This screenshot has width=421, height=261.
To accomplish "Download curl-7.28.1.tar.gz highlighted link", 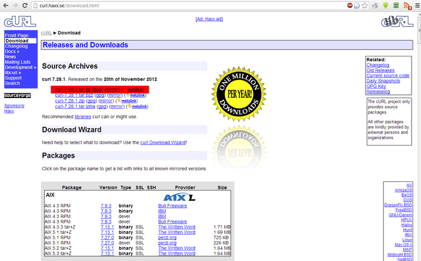I will point(73,90).
